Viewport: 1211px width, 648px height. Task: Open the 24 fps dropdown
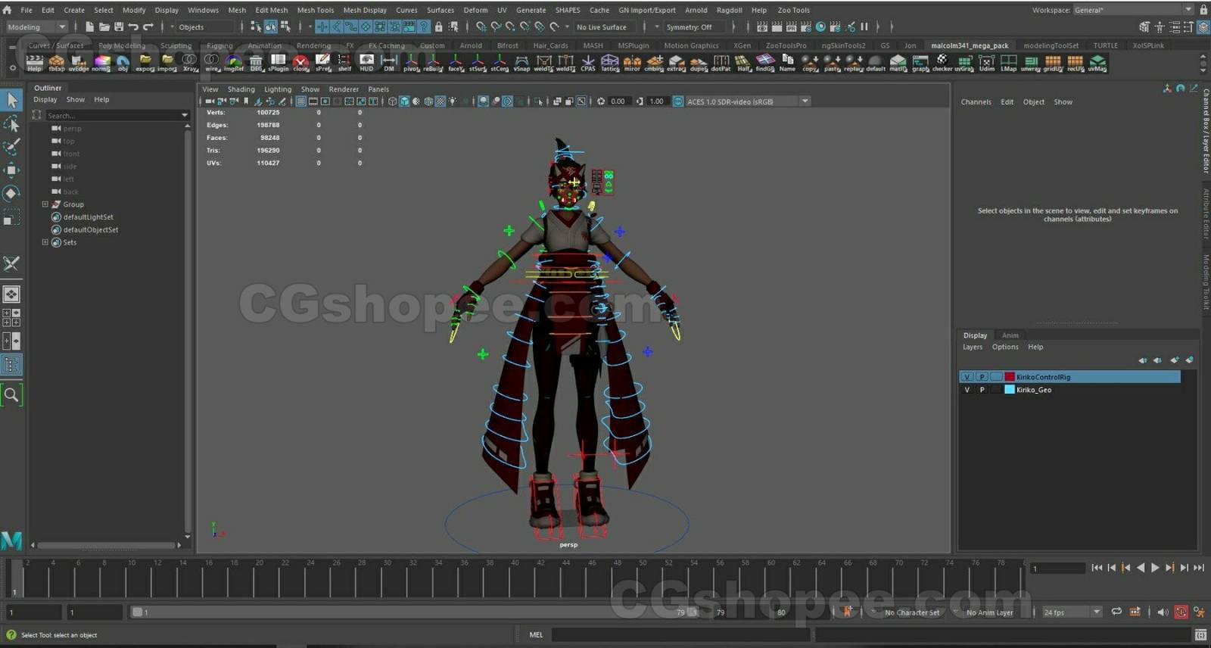tap(1072, 612)
